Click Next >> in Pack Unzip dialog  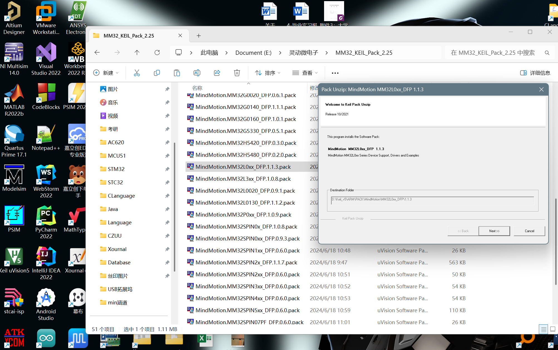coord(494,231)
